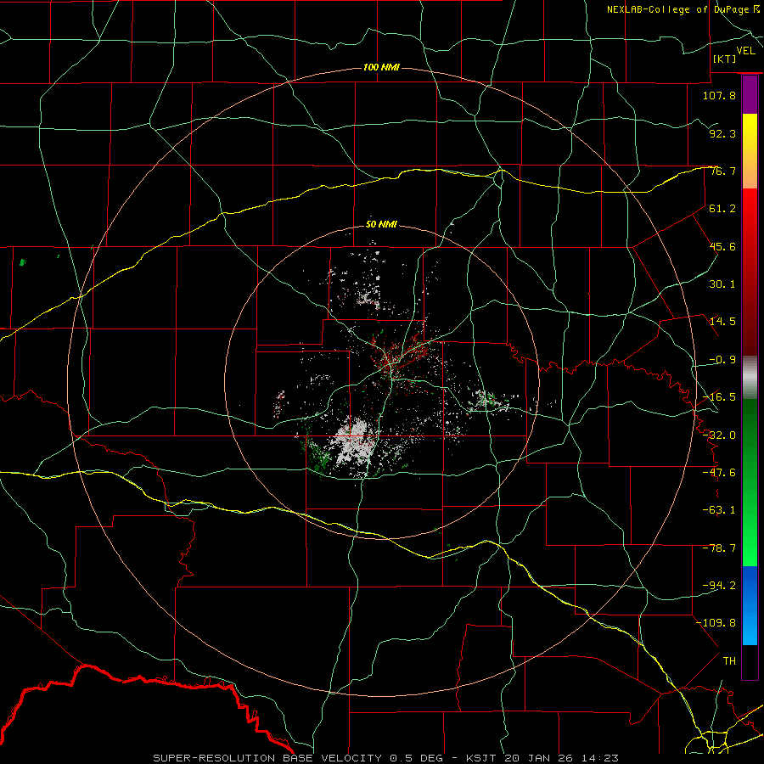The image size is (764, 764).
Task: Select the -63.1 knot scale value
Action: point(719,510)
